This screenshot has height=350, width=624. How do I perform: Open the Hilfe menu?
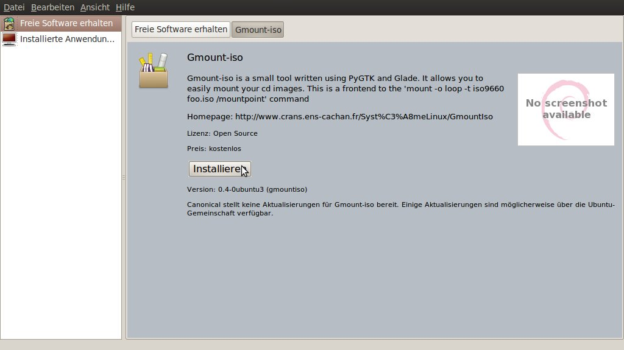tap(125, 7)
